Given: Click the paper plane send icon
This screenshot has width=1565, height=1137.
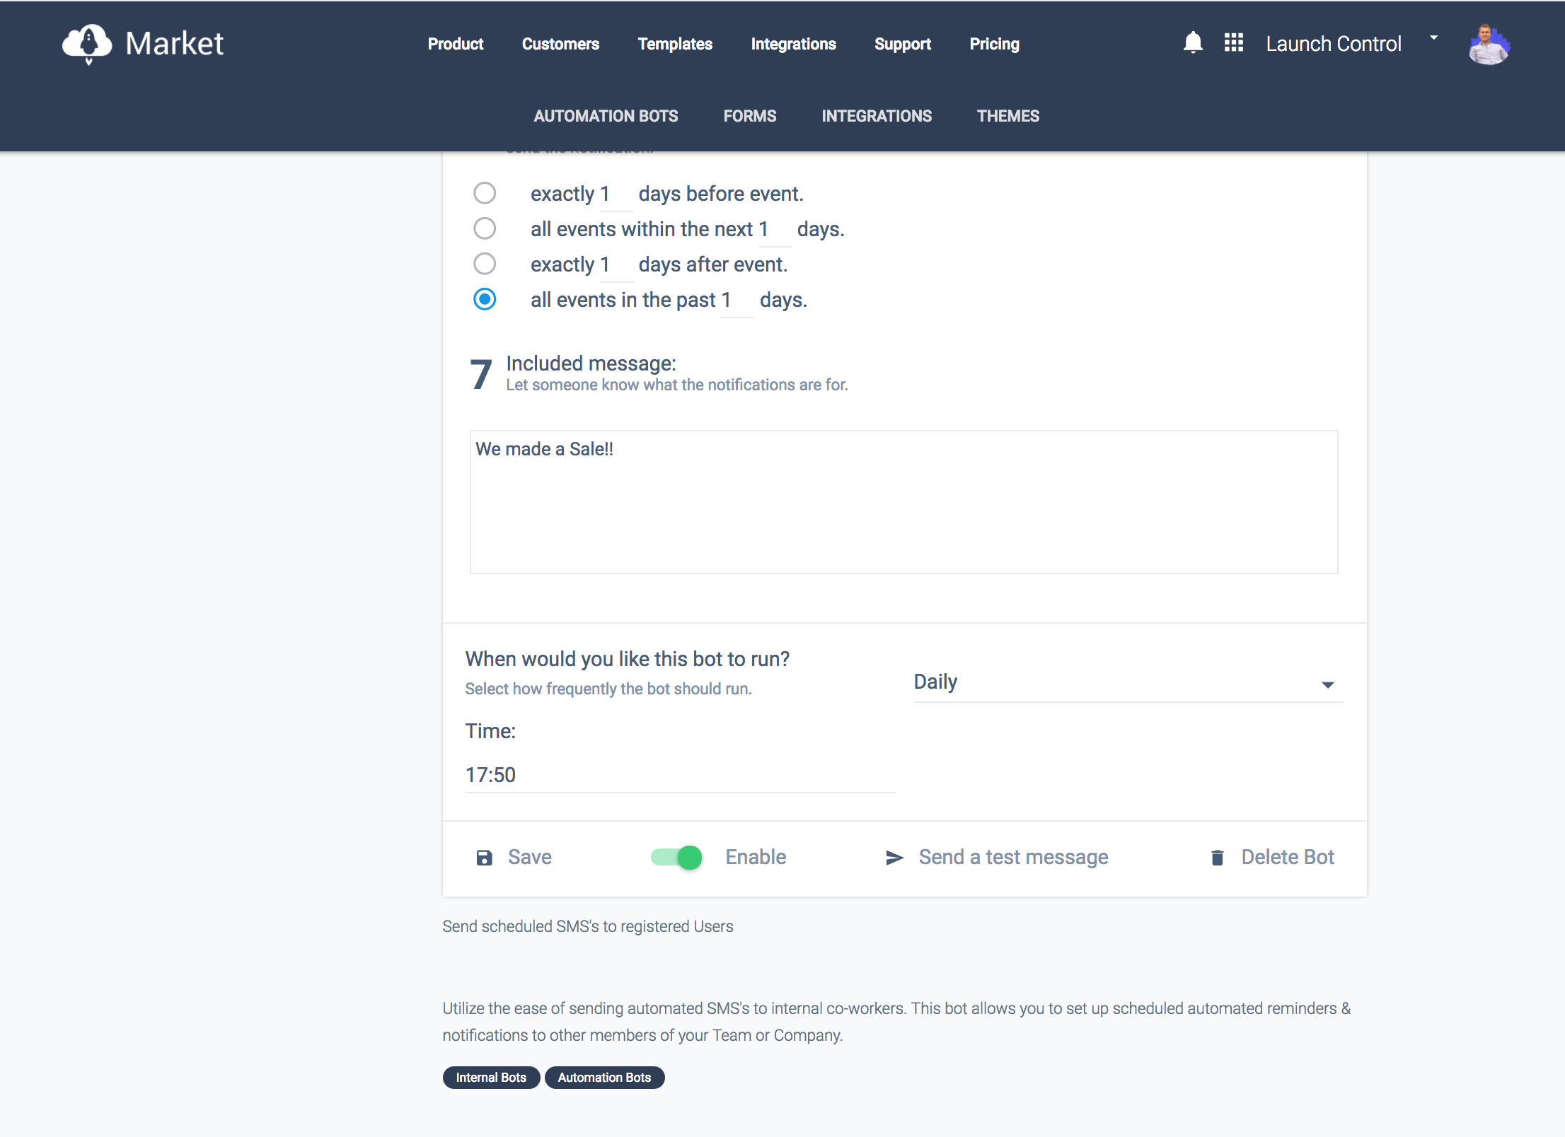Looking at the screenshot, I should [894, 858].
